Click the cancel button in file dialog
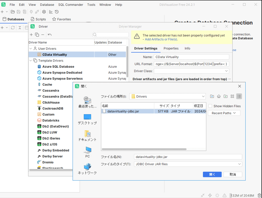Viewport: 262px width, 198px height. 233,174
